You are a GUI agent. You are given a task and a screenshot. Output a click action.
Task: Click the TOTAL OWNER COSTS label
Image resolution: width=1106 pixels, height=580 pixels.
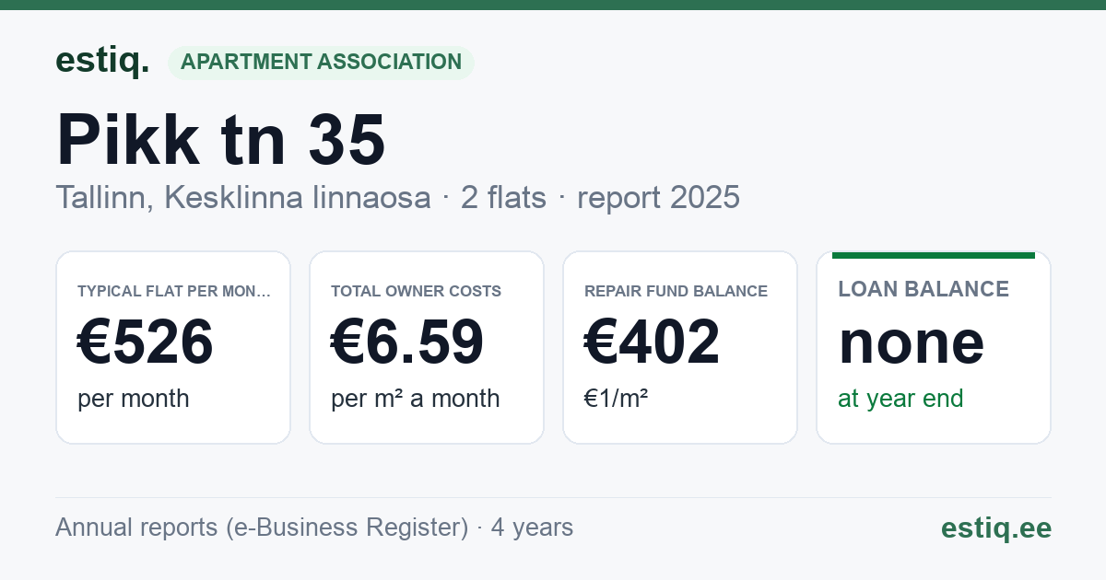pos(417,291)
